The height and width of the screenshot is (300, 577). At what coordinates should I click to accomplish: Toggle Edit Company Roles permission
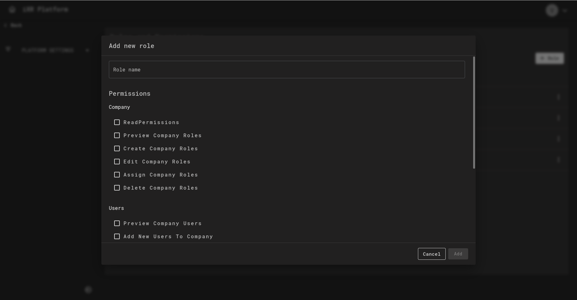[x=117, y=162]
